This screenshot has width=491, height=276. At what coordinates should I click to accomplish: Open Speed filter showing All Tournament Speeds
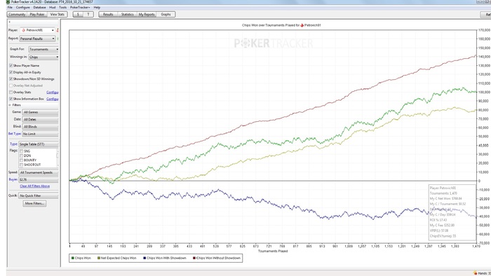click(x=38, y=172)
